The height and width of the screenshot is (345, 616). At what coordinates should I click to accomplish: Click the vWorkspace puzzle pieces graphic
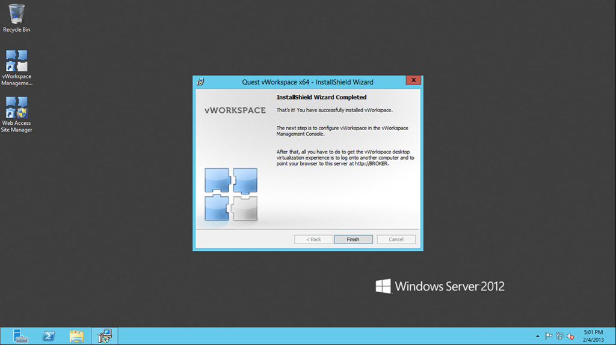231,194
